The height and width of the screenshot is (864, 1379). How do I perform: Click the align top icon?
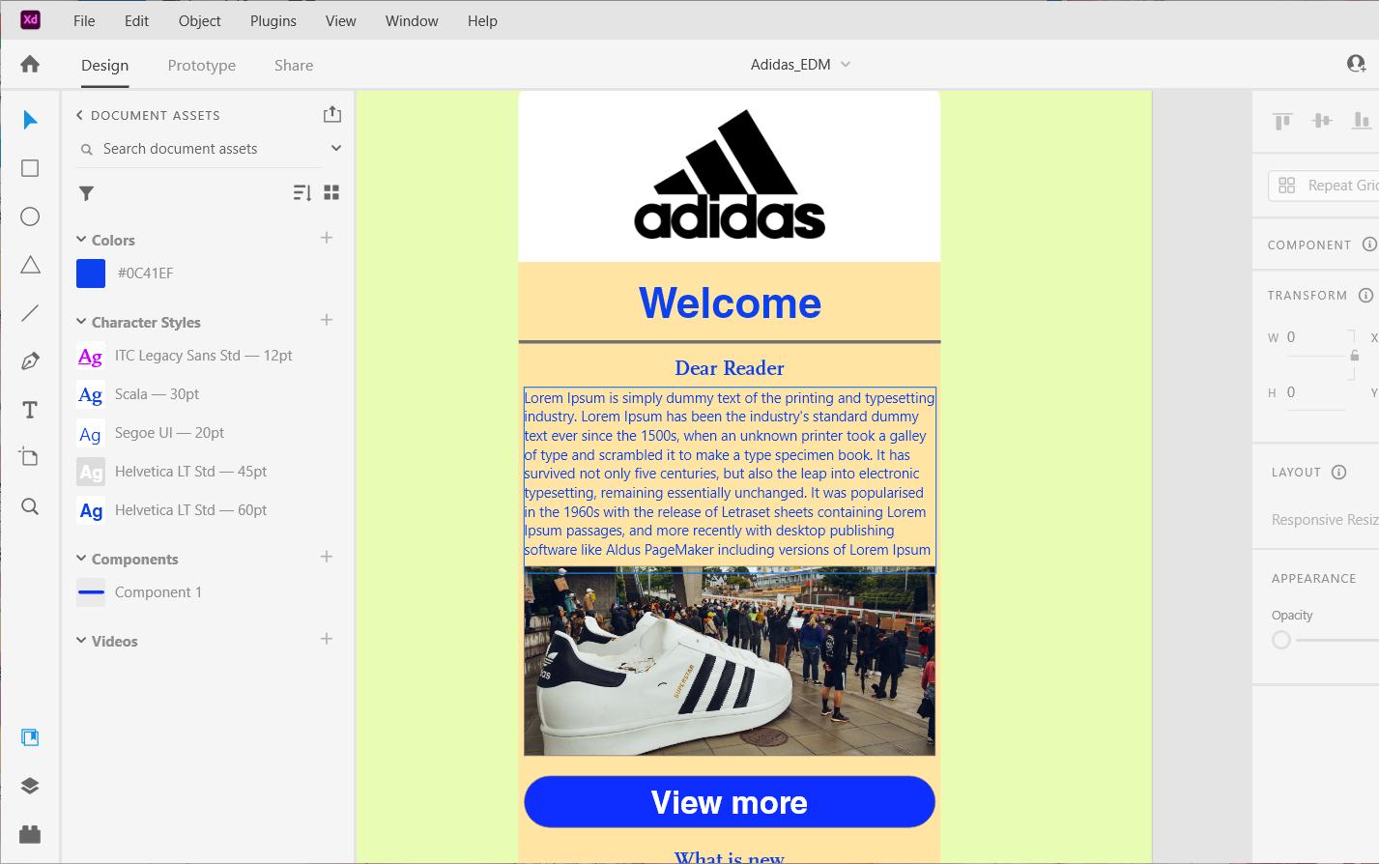tap(1282, 121)
